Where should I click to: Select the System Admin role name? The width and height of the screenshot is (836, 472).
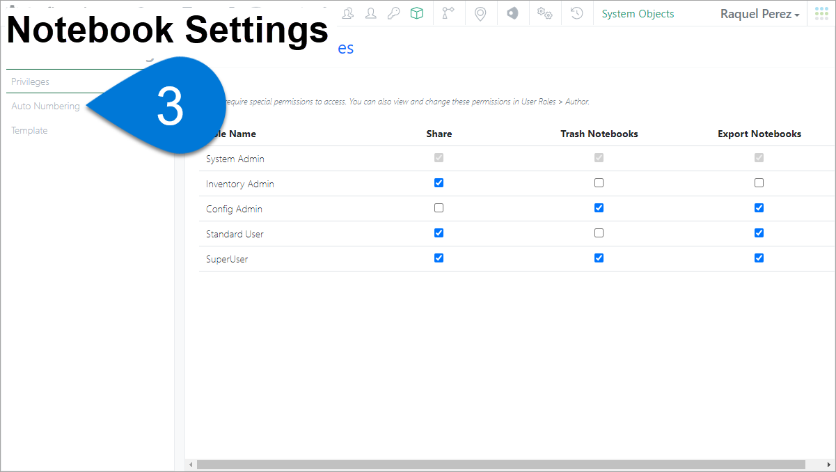click(235, 159)
